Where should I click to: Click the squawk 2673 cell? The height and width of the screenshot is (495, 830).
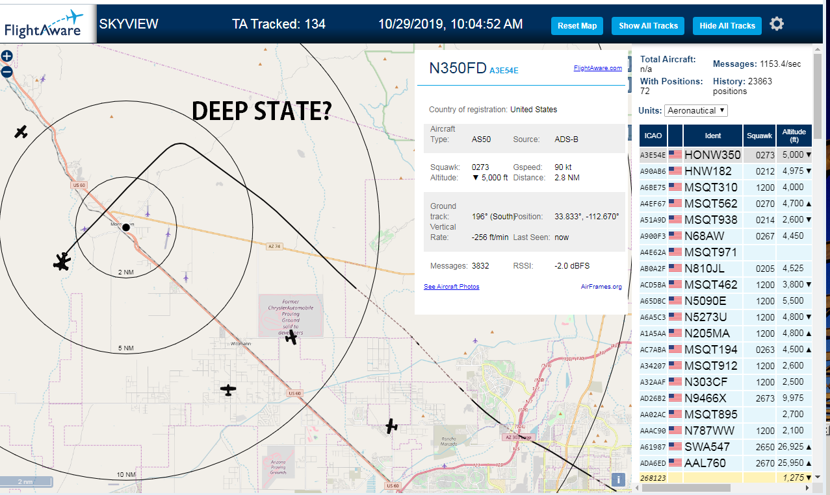pos(759,398)
